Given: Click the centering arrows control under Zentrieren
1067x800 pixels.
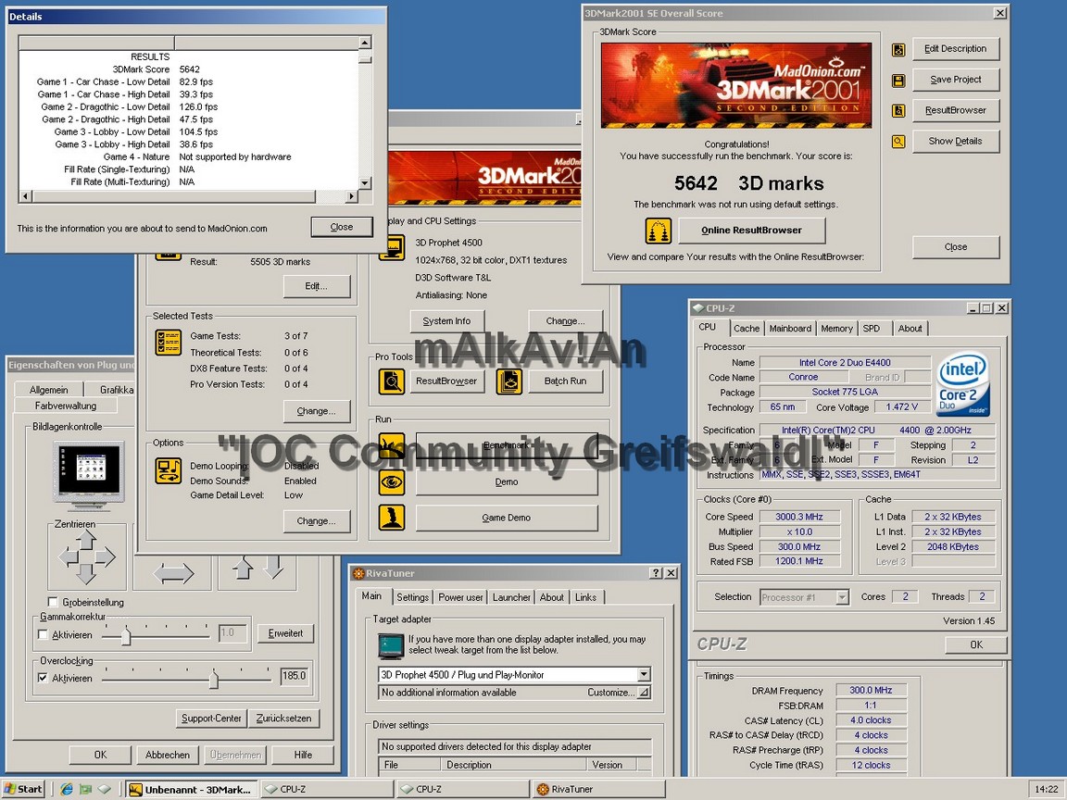Looking at the screenshot, I should pos(86,557).
